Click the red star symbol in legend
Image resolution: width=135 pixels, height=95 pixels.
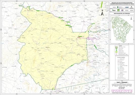117,54
